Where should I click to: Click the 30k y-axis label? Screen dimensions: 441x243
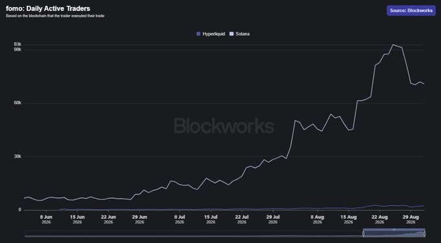18,157
